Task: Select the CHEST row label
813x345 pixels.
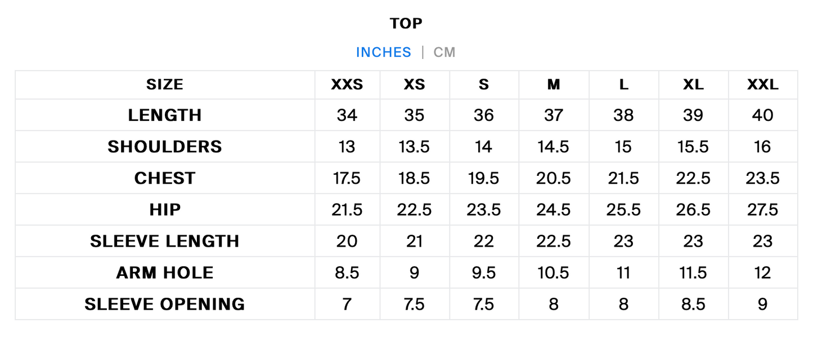Action: point(165,178)
